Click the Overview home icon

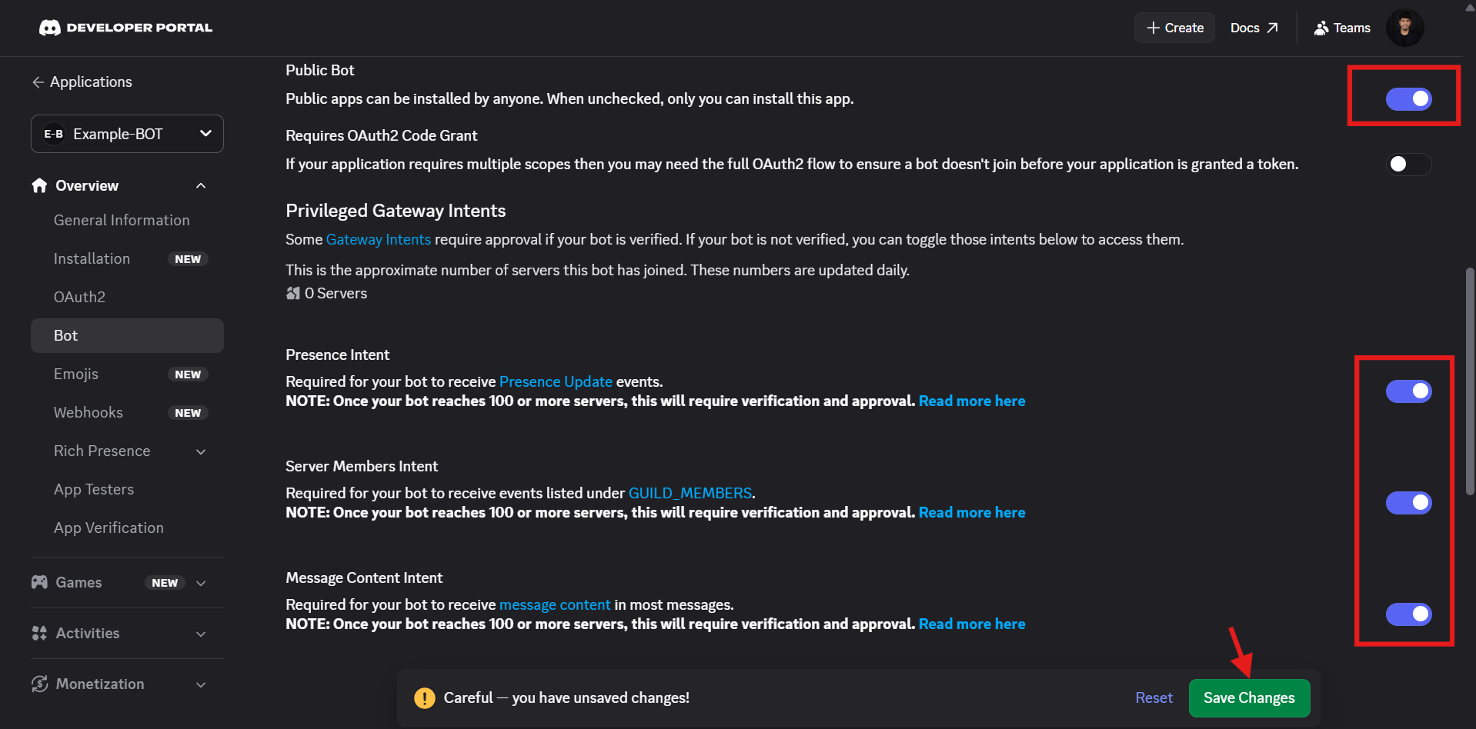39,185
